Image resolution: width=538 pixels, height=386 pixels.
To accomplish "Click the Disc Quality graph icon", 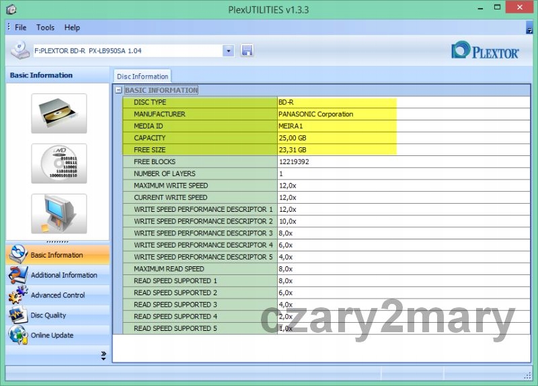I will (x=18, y=315).
